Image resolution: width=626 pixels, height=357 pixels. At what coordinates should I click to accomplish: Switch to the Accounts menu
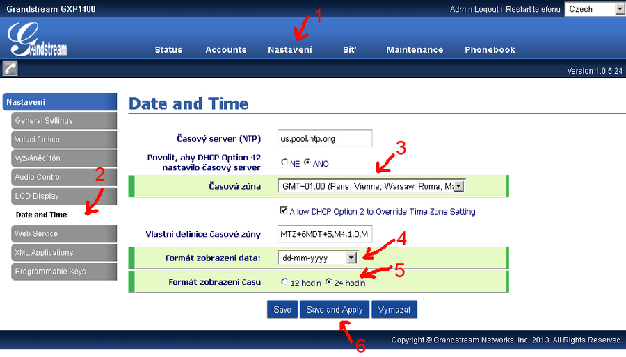tap(226, 50)
